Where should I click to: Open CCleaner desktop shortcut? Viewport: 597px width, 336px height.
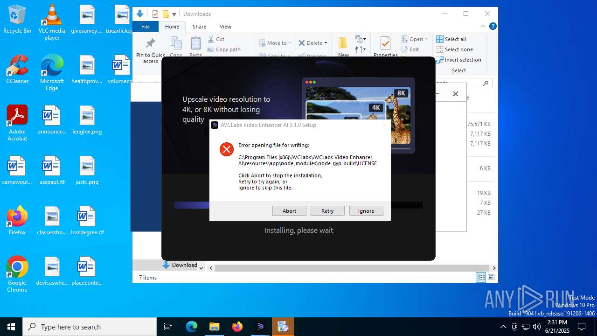pos(17,69)
